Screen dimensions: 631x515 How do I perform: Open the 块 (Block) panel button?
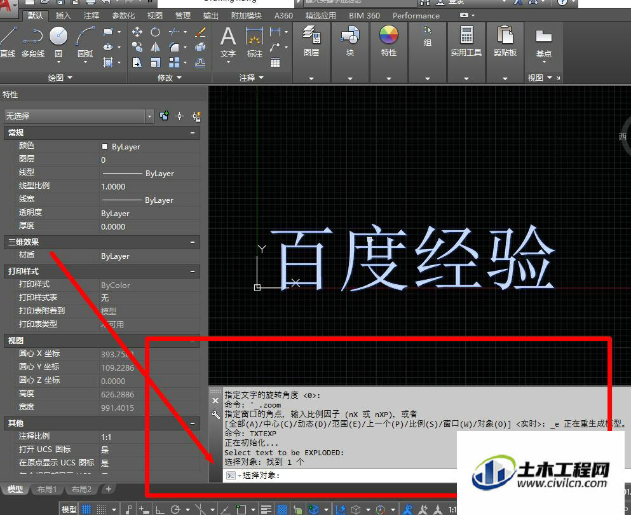tap(349, 41)
